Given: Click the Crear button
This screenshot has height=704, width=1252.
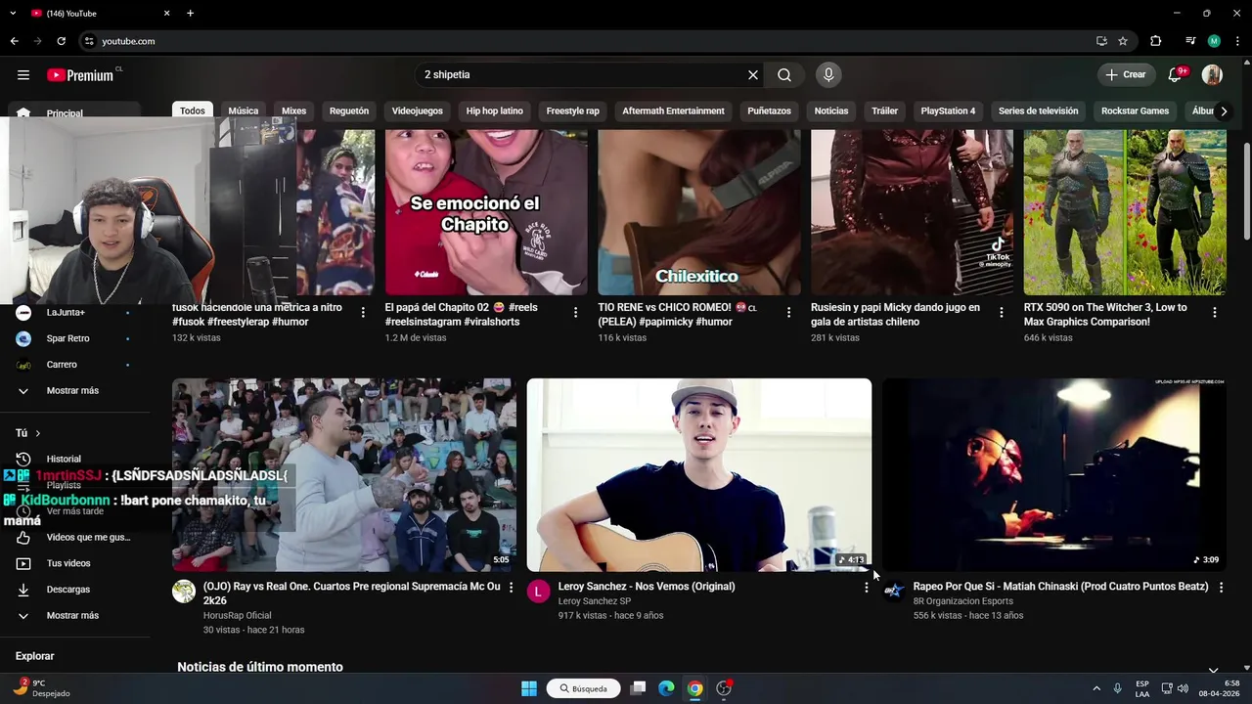Looking at the screenshot, I should [x=1126, y=75].
